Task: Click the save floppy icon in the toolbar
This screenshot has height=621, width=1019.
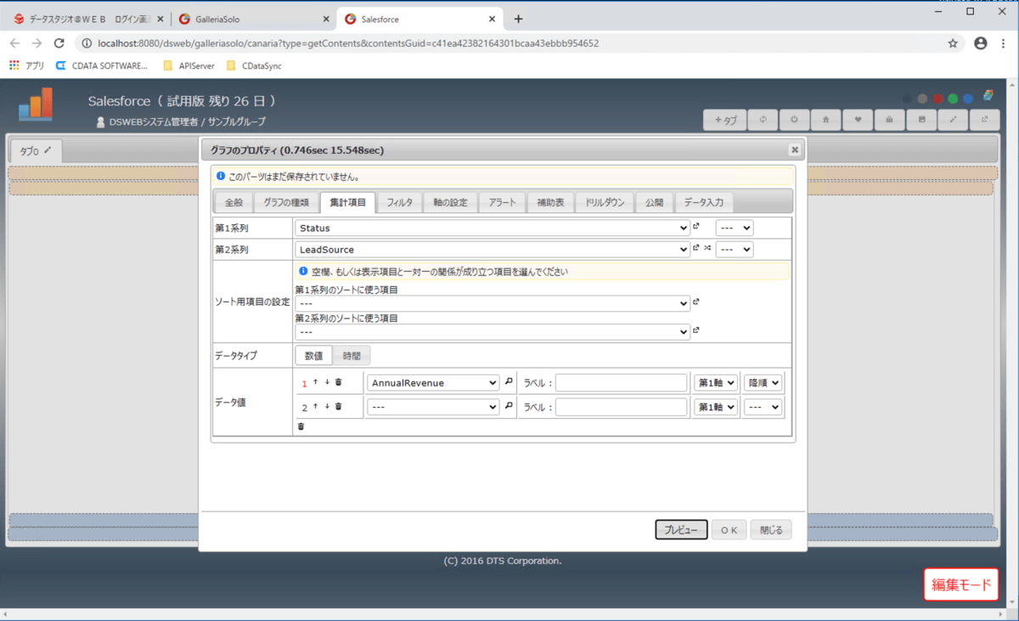Action: tap(921, 120)
